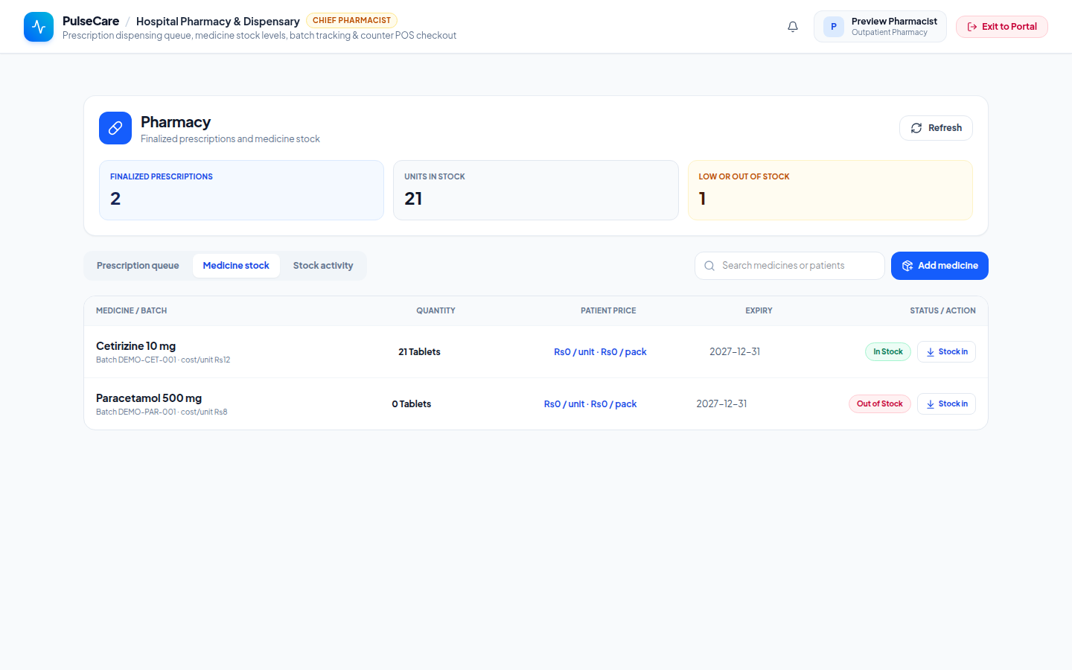Click the Chief Pharmacist role badge
This screenshot has width=1072, height=670.
tap(351, 21)
